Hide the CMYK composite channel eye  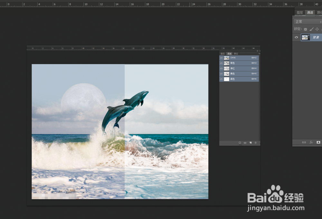pyautogui.click(x=221, y=58)
